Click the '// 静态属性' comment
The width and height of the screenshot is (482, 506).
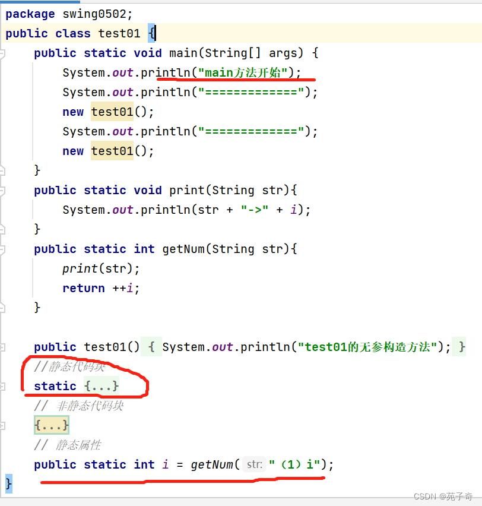(x=68, y=445)
